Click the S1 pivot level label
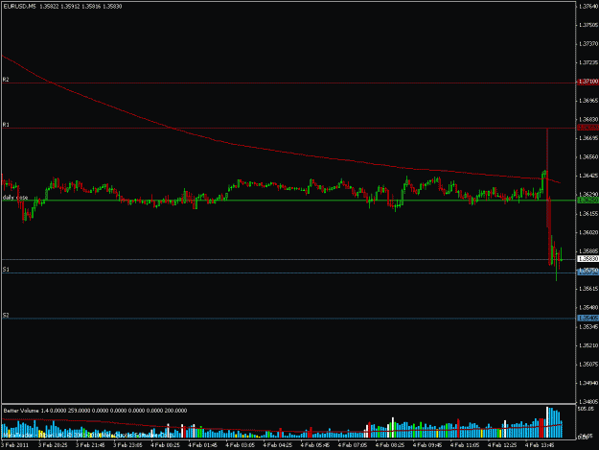This screenshot has height=450, width=599. pos(6,270)
